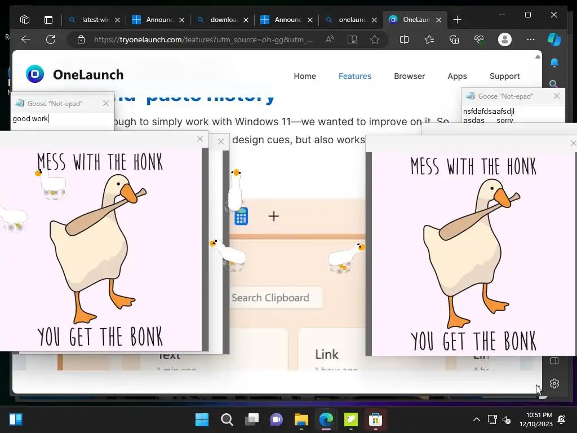Open Immersive Reader icon in address bar
This screenshot has width=577, height=433.
coord(352,39)
